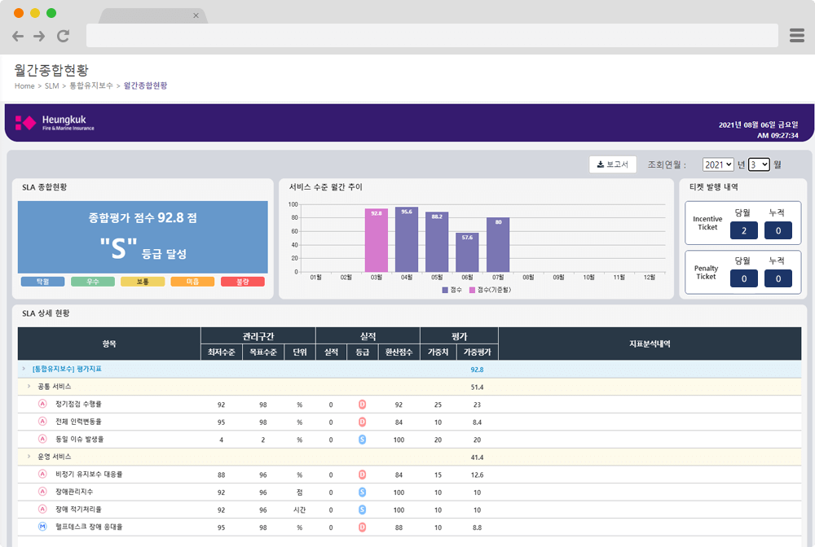Open the year dropdown showing 2021
Screen dimensions: 815x547
718,164
